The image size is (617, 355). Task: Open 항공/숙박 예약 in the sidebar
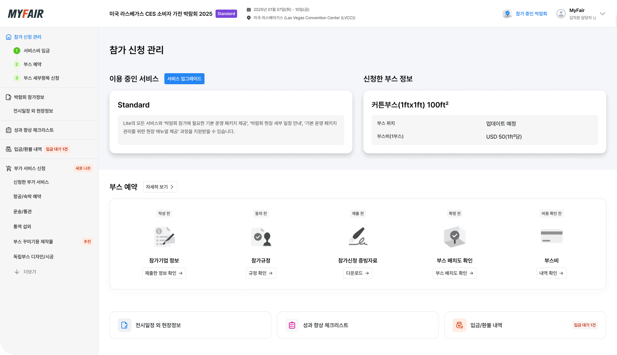(27, 196)
